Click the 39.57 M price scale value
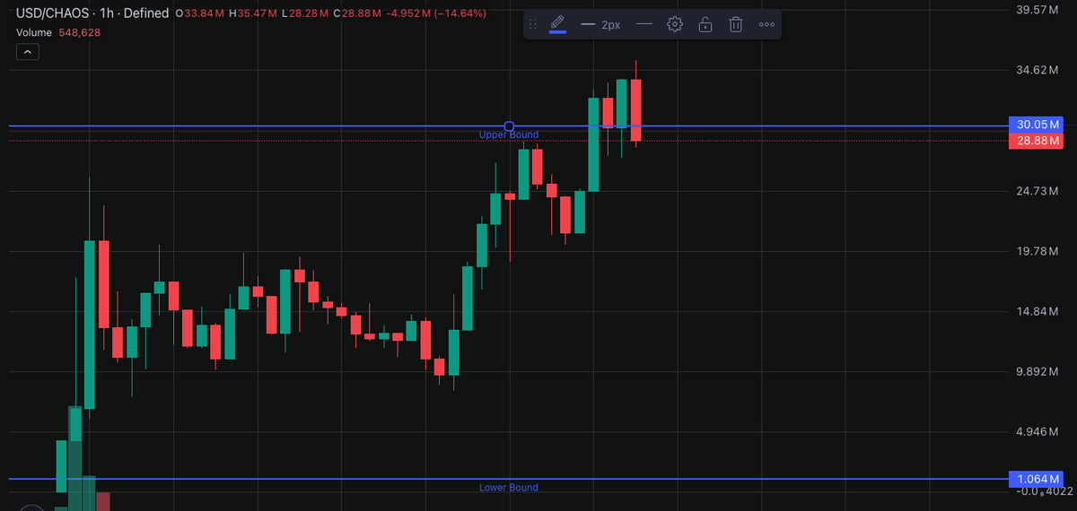Screen dimensions: 1077x511 (1038, 10)
